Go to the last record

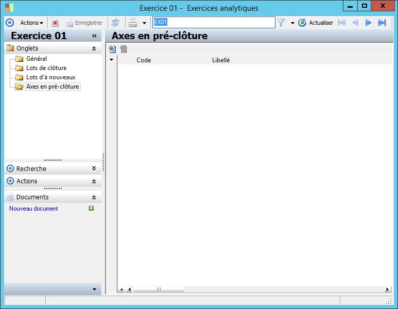coord(382,23)
